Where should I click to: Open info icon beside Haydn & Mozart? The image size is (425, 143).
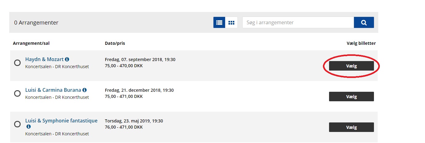coord(67,59)
